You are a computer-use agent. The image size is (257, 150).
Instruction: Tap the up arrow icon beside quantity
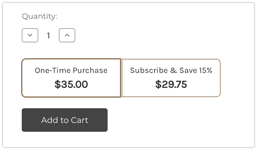click(67, 35)
